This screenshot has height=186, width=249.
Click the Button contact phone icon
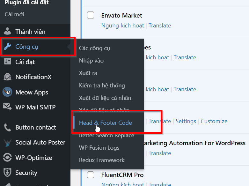7,128
